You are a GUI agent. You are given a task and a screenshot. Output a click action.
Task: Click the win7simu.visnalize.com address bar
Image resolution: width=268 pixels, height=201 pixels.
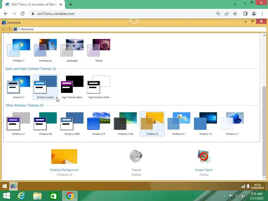[x=56, y=14]
